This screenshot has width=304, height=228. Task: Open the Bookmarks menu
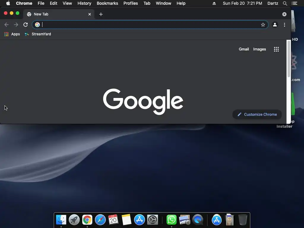[107, 3]
